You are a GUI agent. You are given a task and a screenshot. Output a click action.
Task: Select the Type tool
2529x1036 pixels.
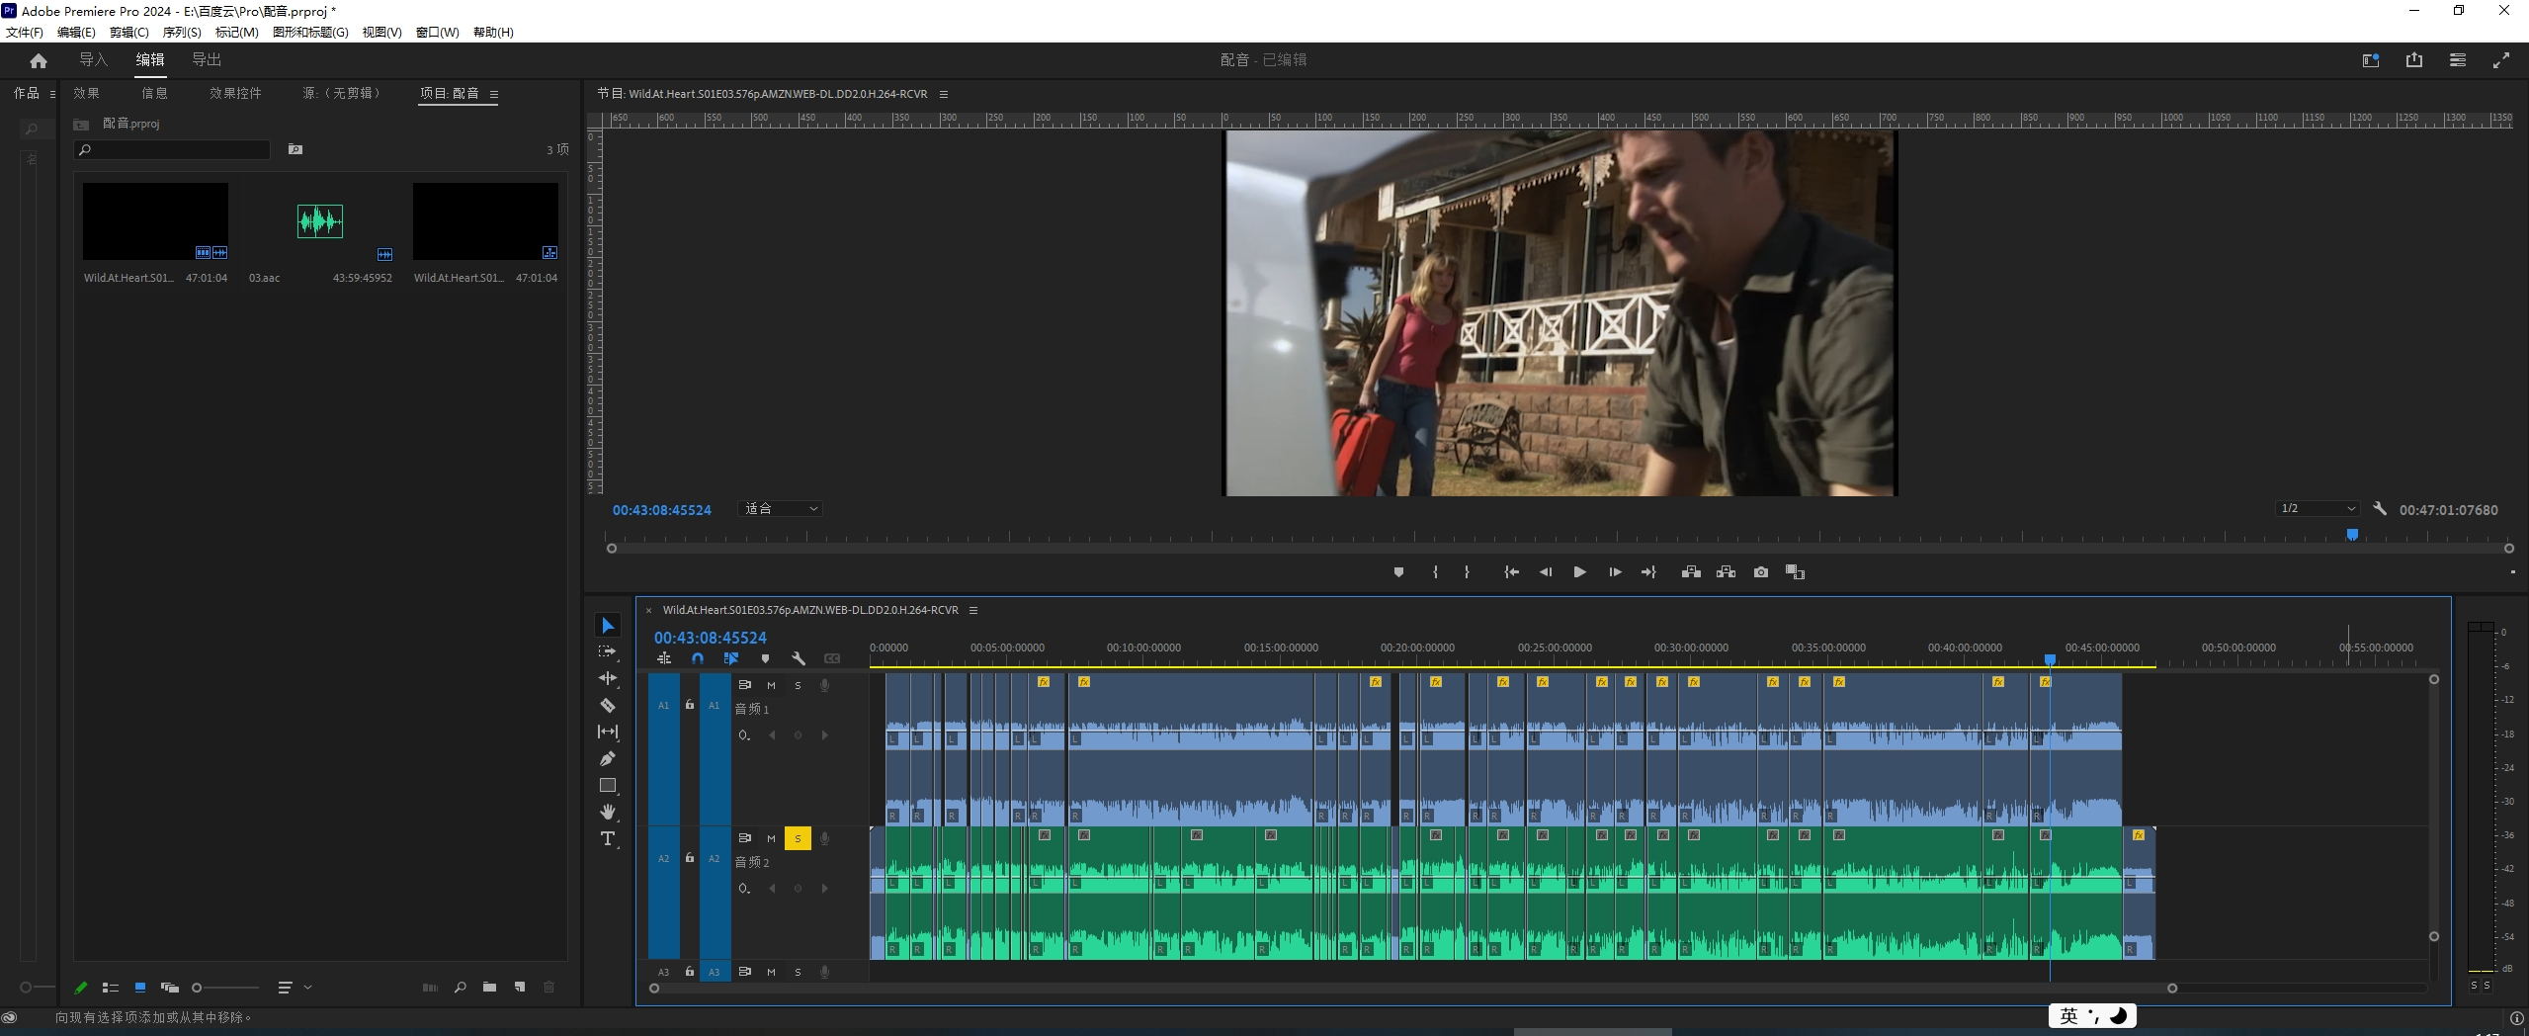[x=608, y=839]
